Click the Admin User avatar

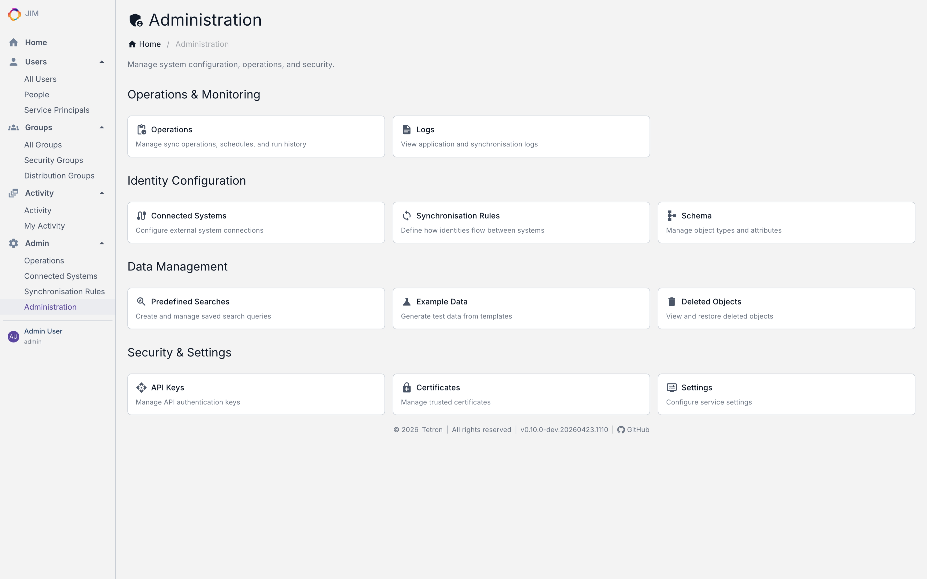(13, 337)
